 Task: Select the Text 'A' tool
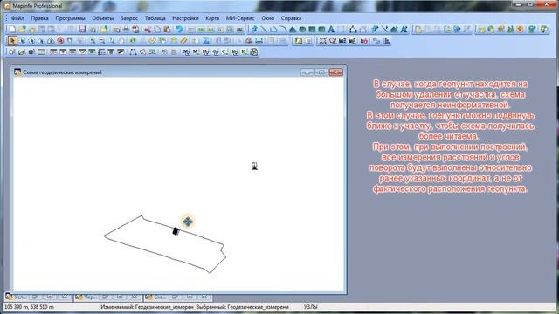[x=331, y=30]
